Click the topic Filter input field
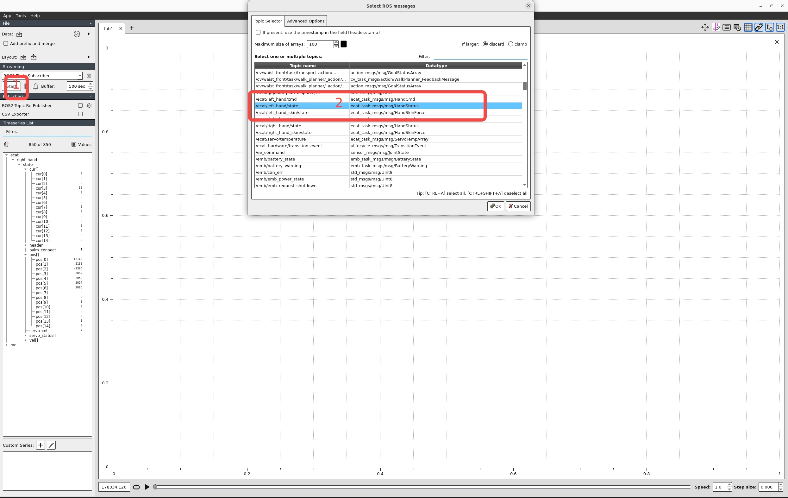 click(480, 57)
